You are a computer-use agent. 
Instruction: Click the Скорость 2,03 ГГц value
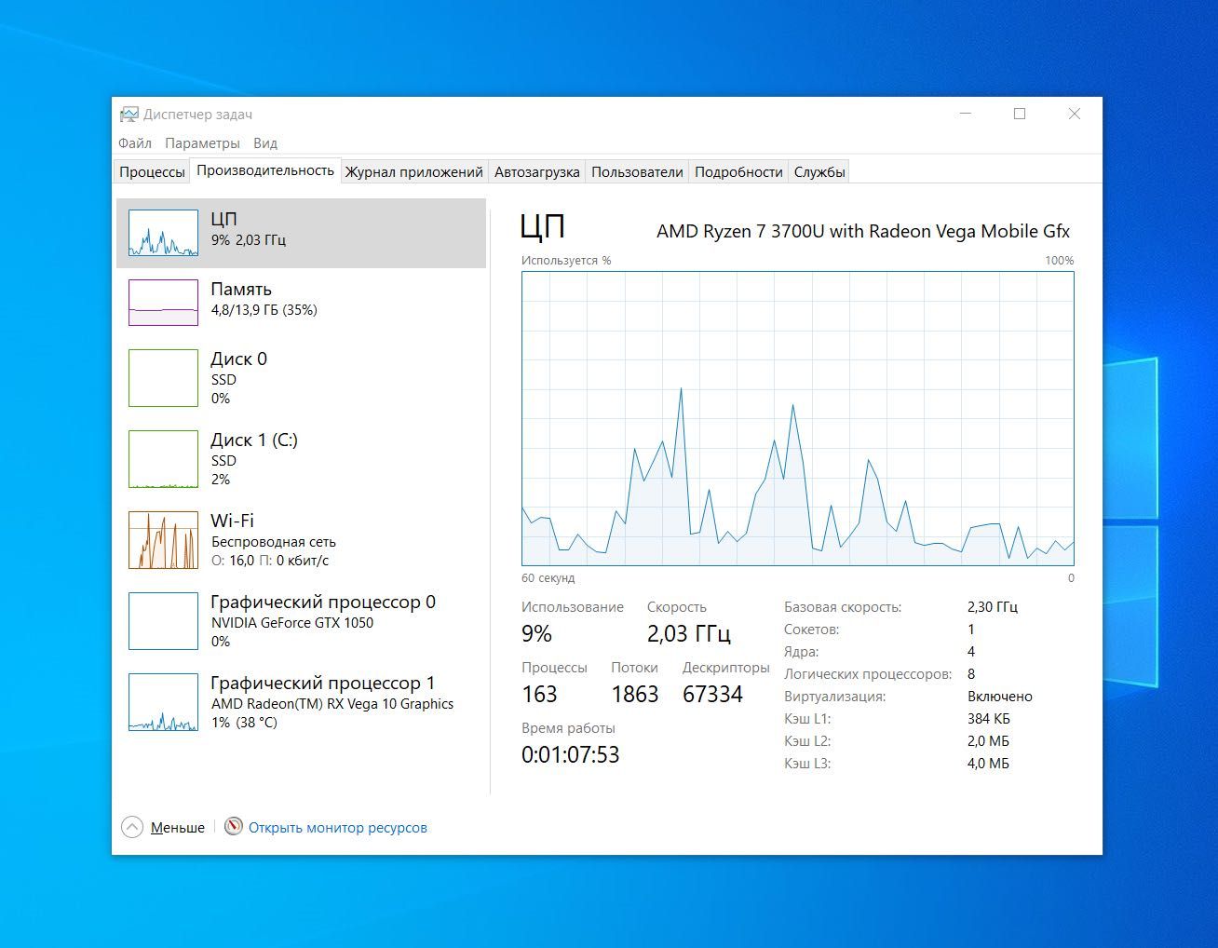689,634
